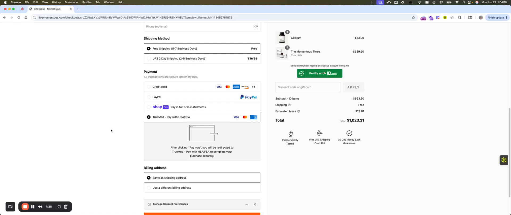This screenshot has height=215, width=511.
Task: Click the page's vertical scrollbar
Action: 509,152
